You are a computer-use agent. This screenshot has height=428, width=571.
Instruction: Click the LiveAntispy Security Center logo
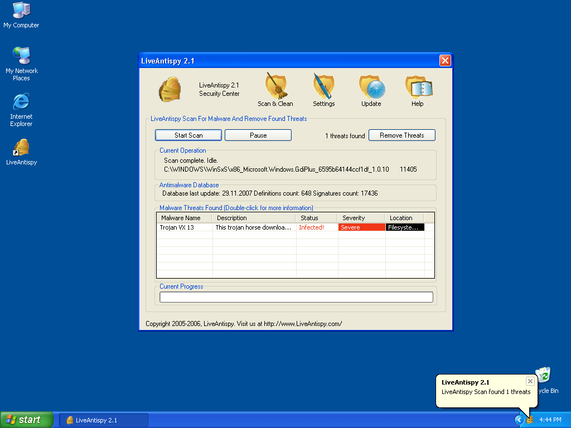coord(170,90)
